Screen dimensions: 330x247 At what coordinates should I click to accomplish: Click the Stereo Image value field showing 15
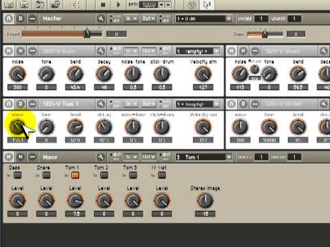pos(205,214)
